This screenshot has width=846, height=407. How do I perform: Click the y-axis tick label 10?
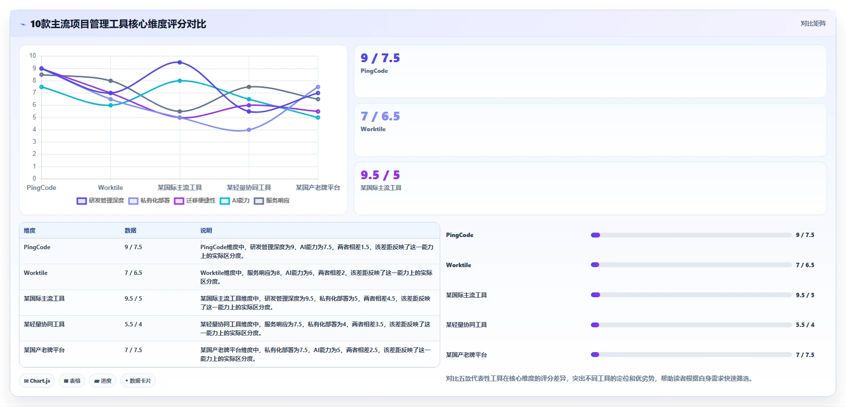(33, 56)
